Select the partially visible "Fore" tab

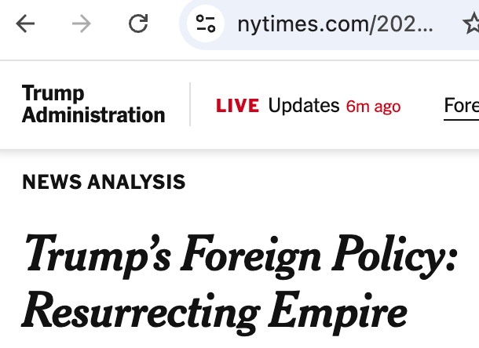462,106
